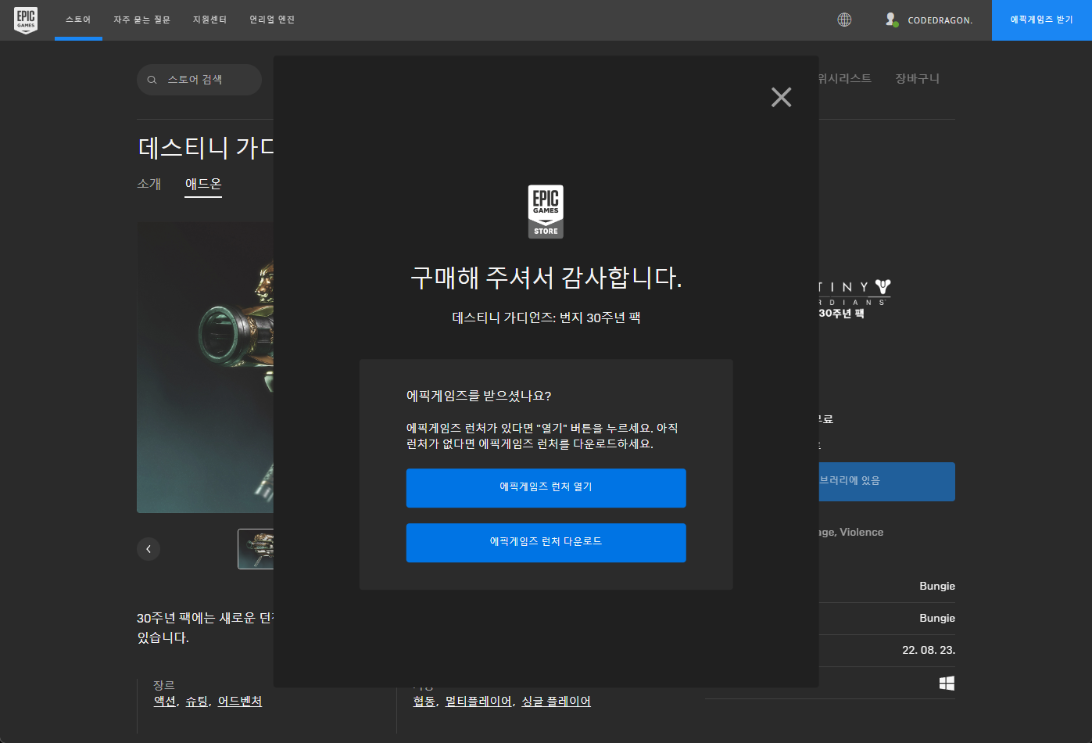Open the 스토어 nav item
This screenshot has height=743, width=1092.
pyautogui.click(x=78, y=20)
